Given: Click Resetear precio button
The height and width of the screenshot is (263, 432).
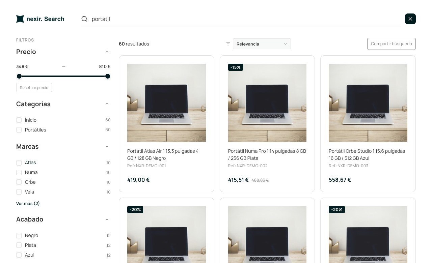Looking at the screenshot, I should click(x=34, y=88).
